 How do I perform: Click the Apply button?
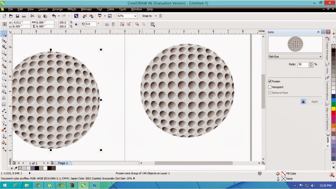pyautogui.click(x=315, y=102)
